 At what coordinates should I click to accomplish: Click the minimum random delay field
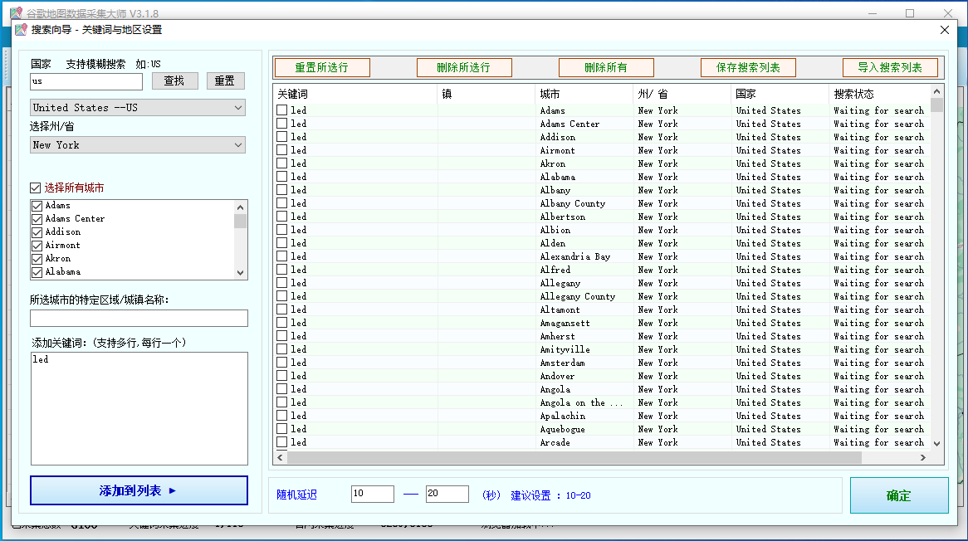click(x=372, y=495)
